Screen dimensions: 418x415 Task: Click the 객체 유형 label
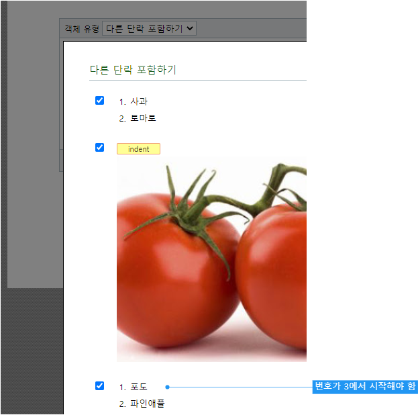(x=82, y=29)
